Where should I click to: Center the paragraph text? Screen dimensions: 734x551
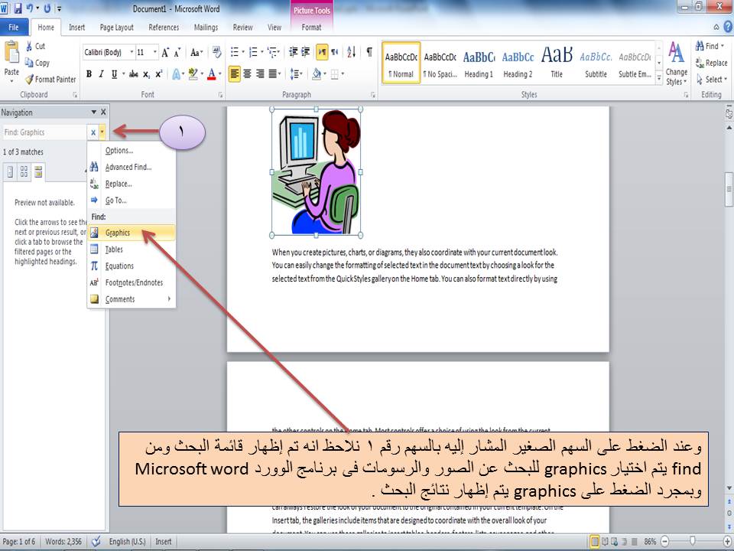[247, 74]
